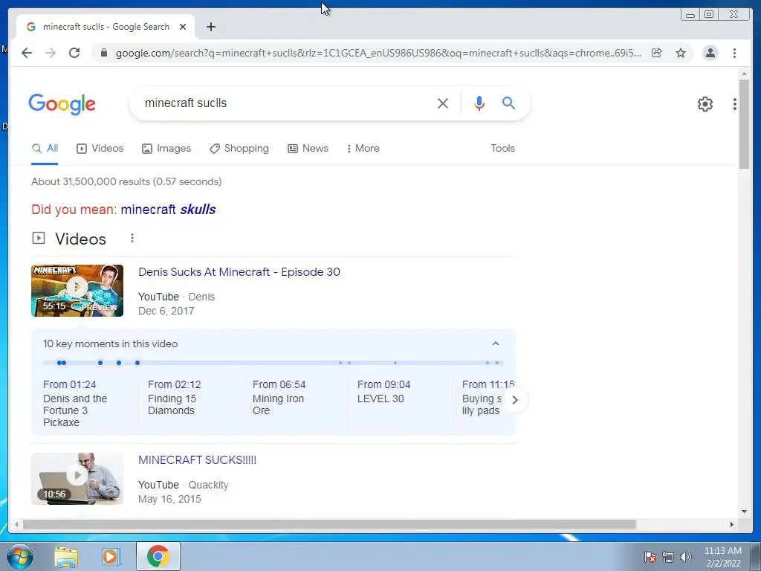Collapse the key moments panel

496,343
